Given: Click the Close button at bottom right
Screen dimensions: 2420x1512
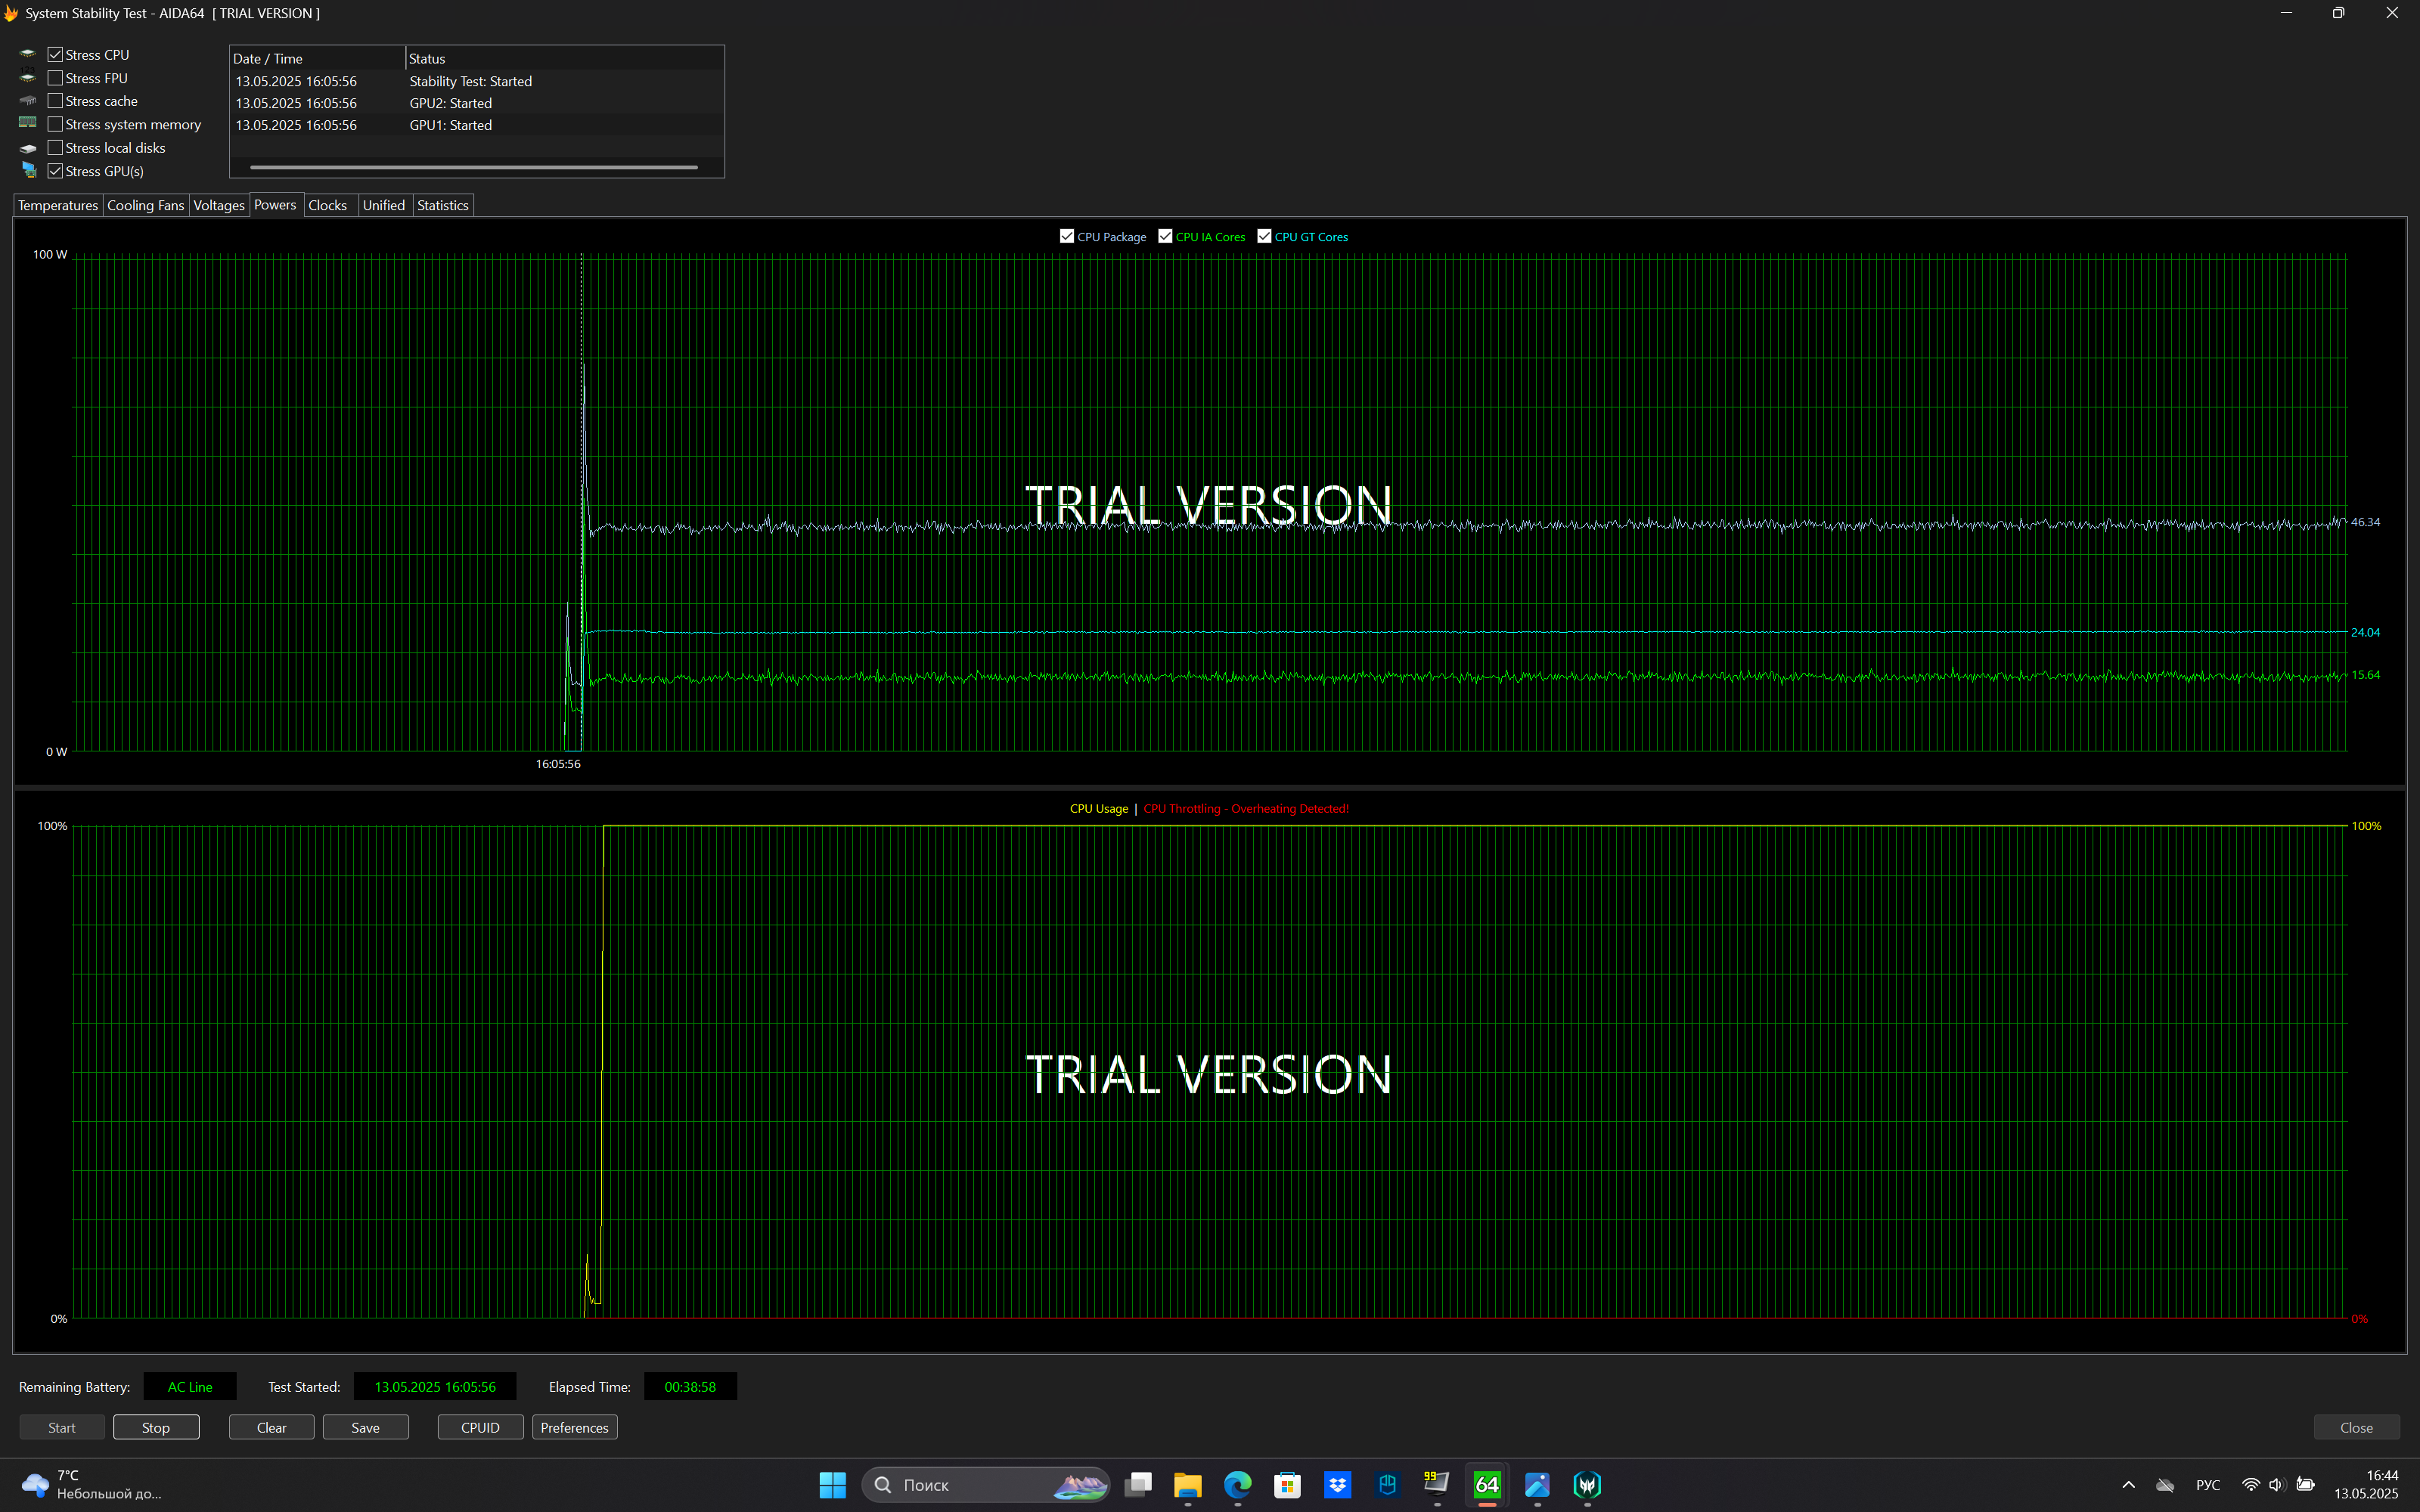Looking at the screenshot, I should 2356,1427.
